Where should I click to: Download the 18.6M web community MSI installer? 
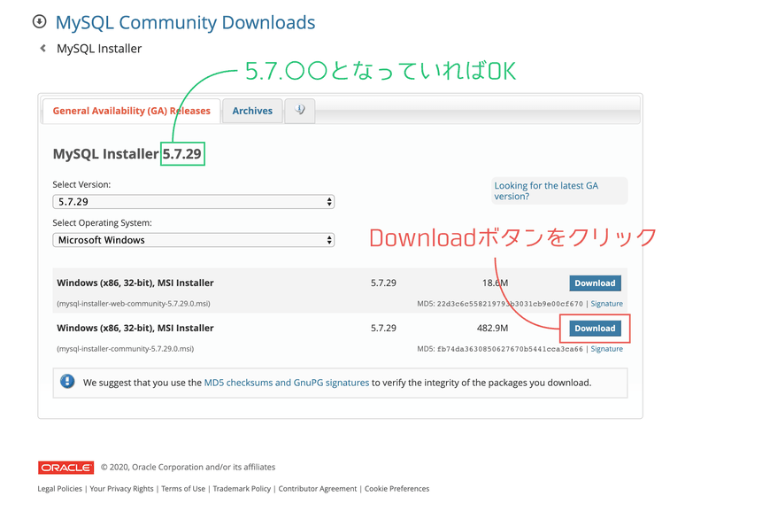pyautogui.click(x=595, y=283)
